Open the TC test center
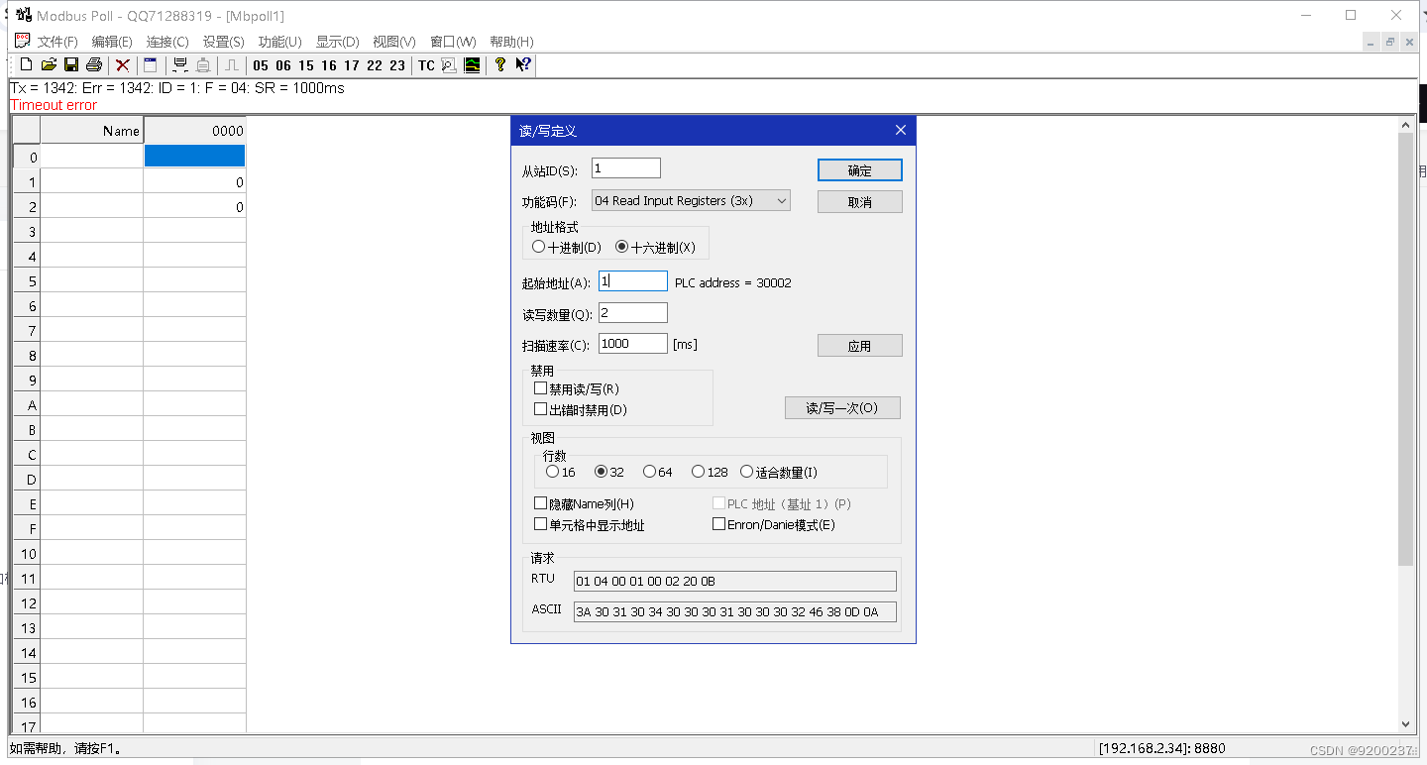Viewport: 1427px width, 765px height. [x=426, y=65]
